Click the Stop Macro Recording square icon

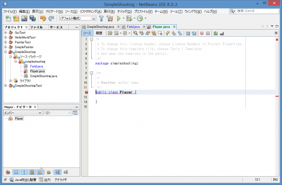point(208,33)
